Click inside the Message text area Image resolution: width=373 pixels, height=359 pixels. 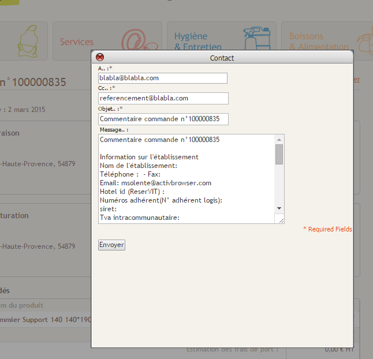[x=186, y=179]
